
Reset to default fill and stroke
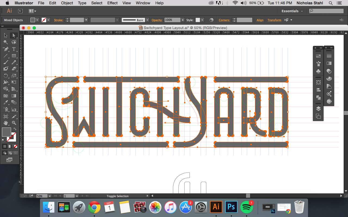(x=3, y=140)
